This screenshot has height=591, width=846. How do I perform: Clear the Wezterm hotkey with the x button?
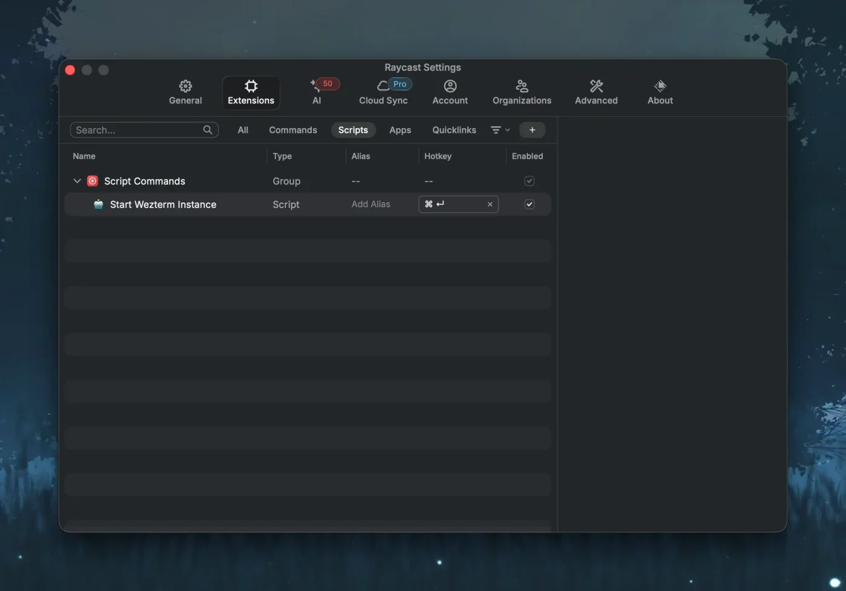tap(489, 204)
